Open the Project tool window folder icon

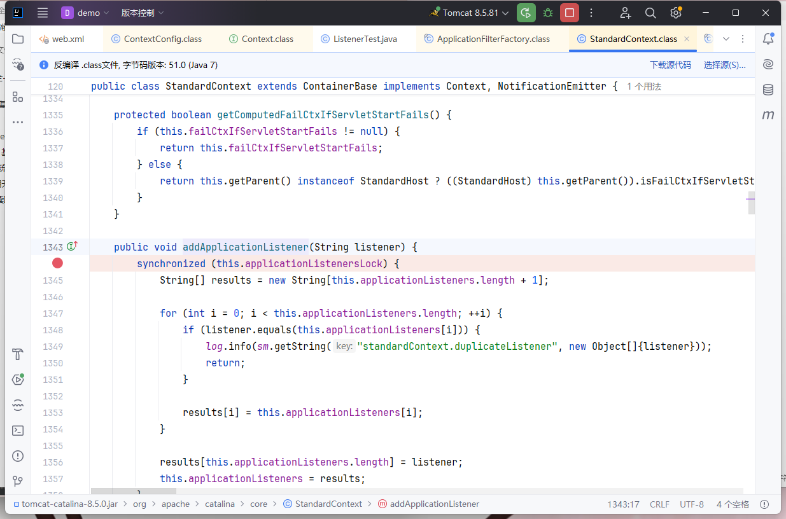(18, 39)
